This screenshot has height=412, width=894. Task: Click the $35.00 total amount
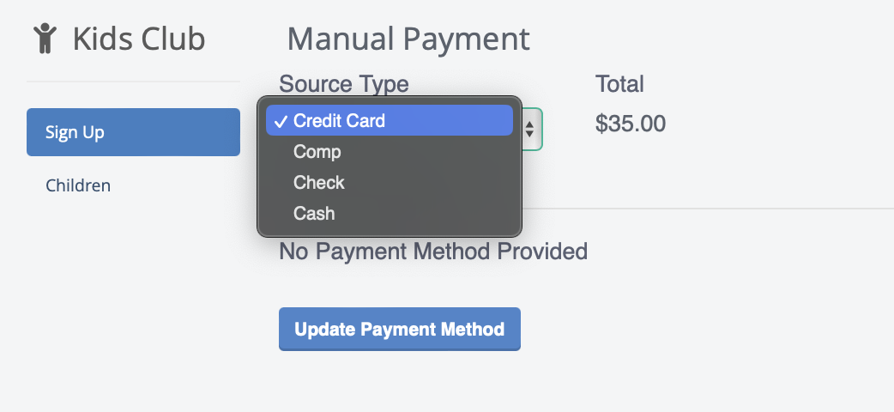coord(631,124)
